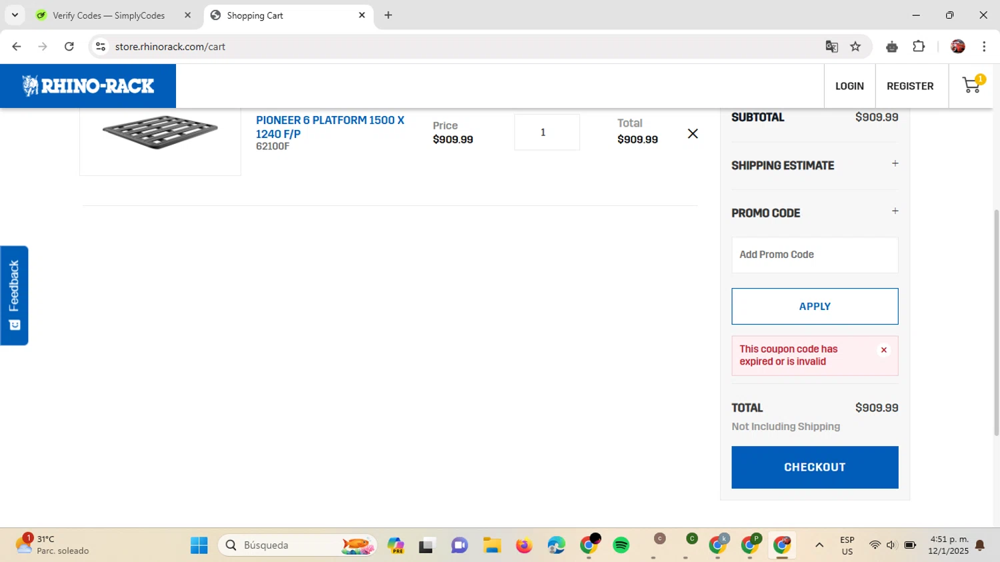Screen dimensions: 1000x562
Task: Open a new browser tab
Action: (x=388, y=15)
